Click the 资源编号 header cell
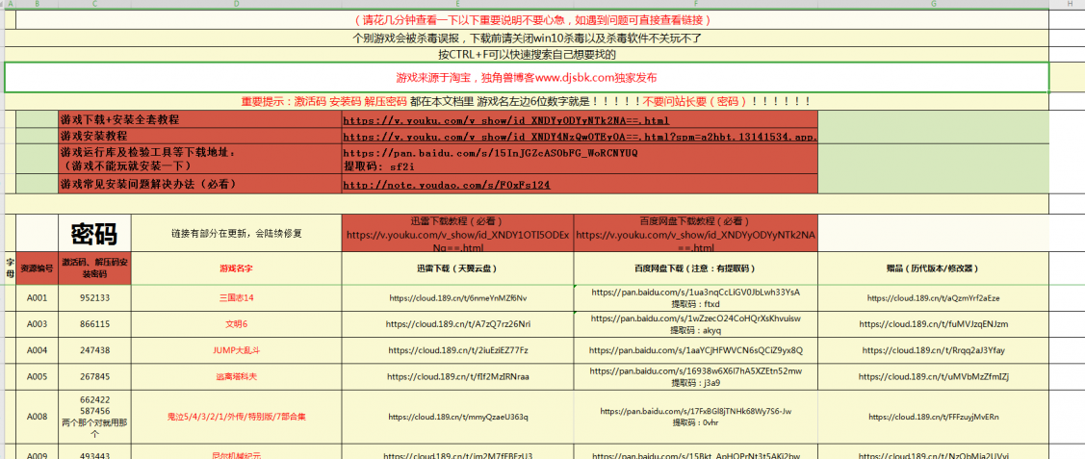The image size is (1085, 459). pyautogui.click(x=37, y=268)
